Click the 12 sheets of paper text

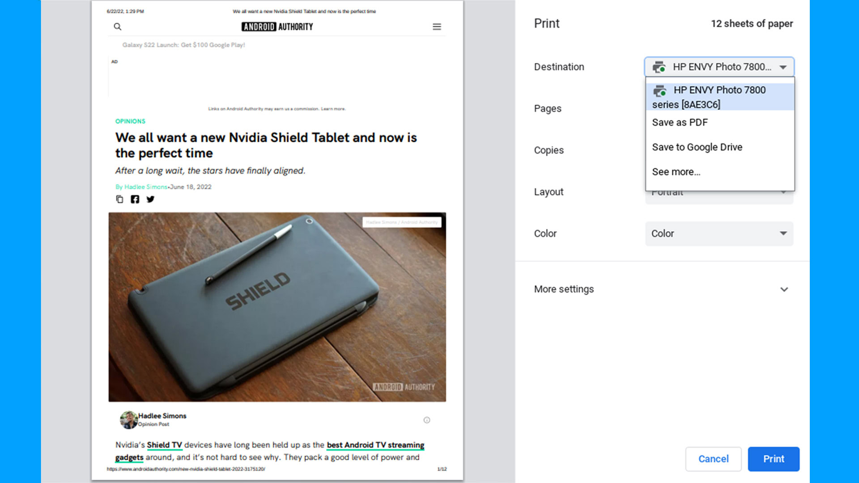click(752, 24)
